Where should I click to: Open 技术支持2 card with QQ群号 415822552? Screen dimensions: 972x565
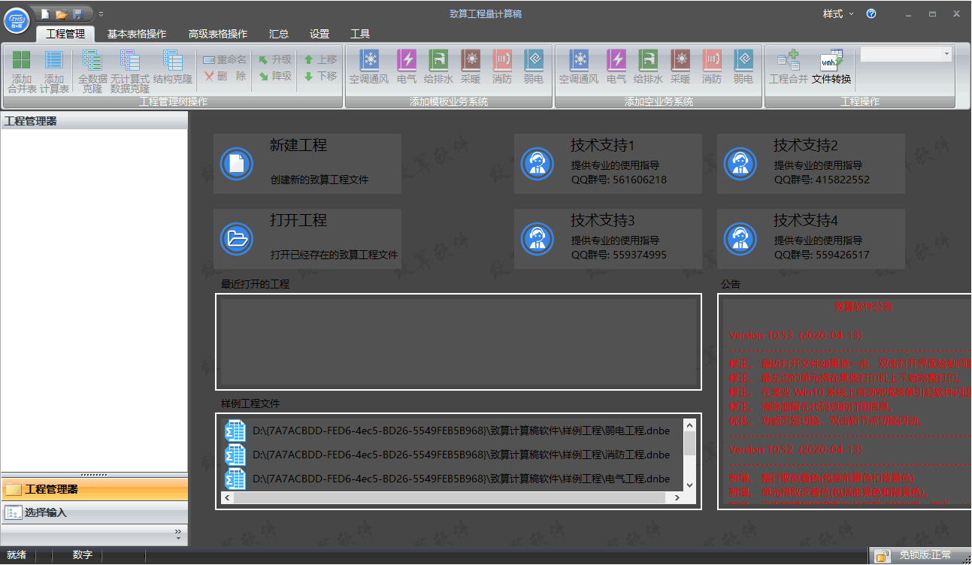click(x=811, y=164)
